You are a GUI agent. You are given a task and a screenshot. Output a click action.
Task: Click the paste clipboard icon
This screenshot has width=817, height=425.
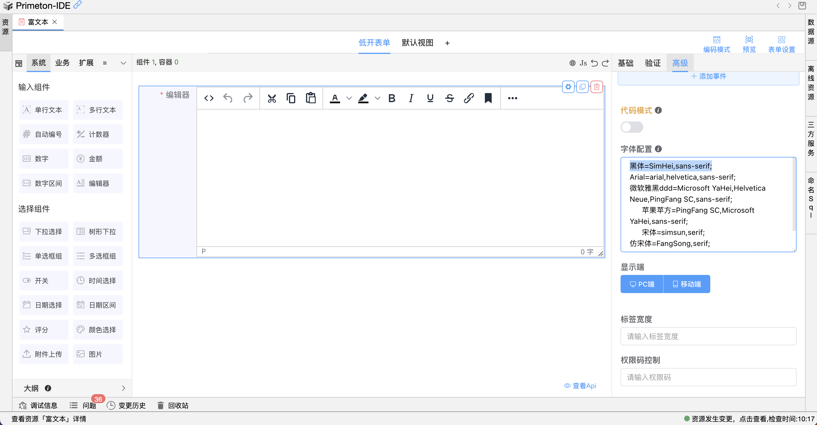tap(311, 98)
